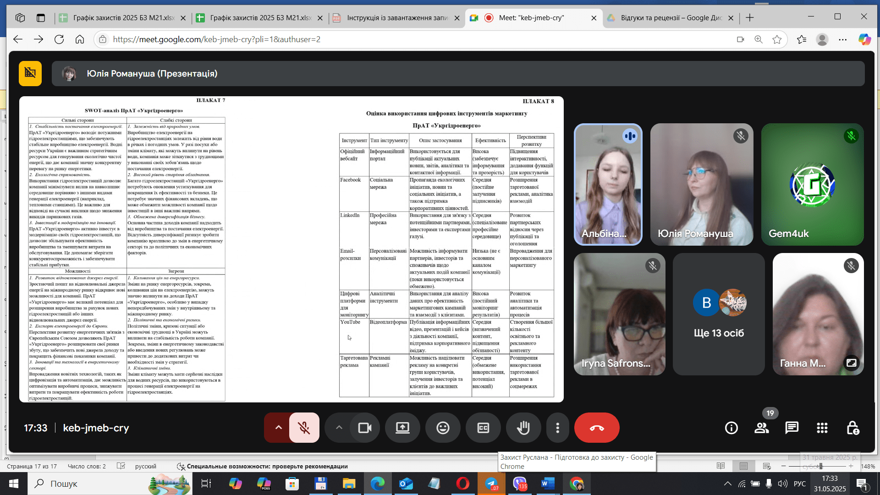
Task: Switch Word to print layout view icon
Action: pos(743,466)
